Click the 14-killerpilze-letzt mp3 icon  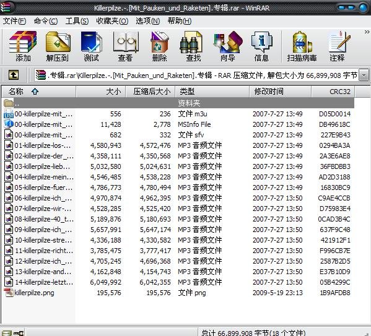point(9,282)
